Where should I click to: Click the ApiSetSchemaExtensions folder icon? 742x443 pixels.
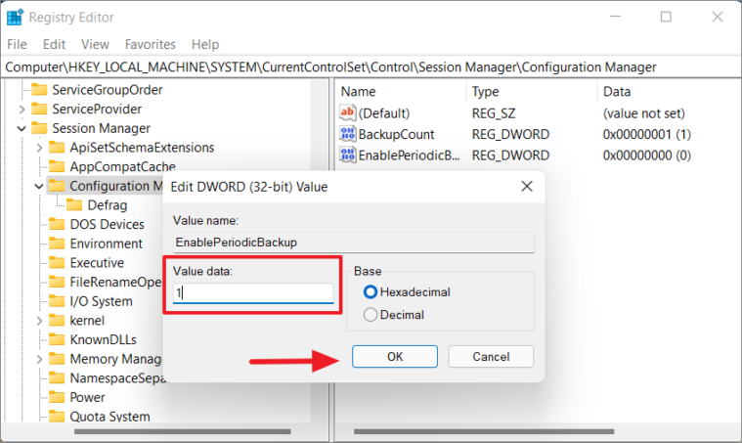point(57,148)
